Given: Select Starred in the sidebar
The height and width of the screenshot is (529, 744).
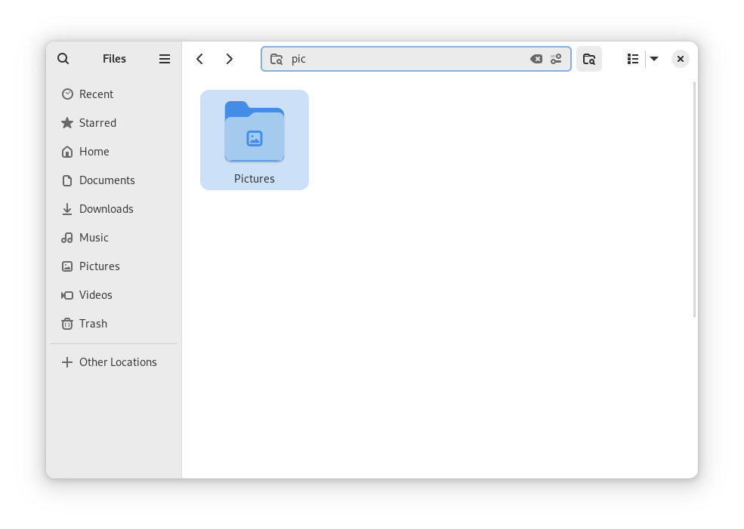Looking at the screenshot, I should click(97, 123).
